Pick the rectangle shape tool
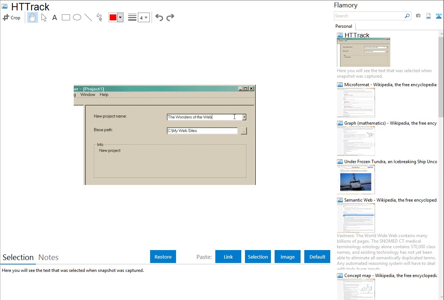The width and height of the screenshot is (444, 300). [x=66, y=17]
